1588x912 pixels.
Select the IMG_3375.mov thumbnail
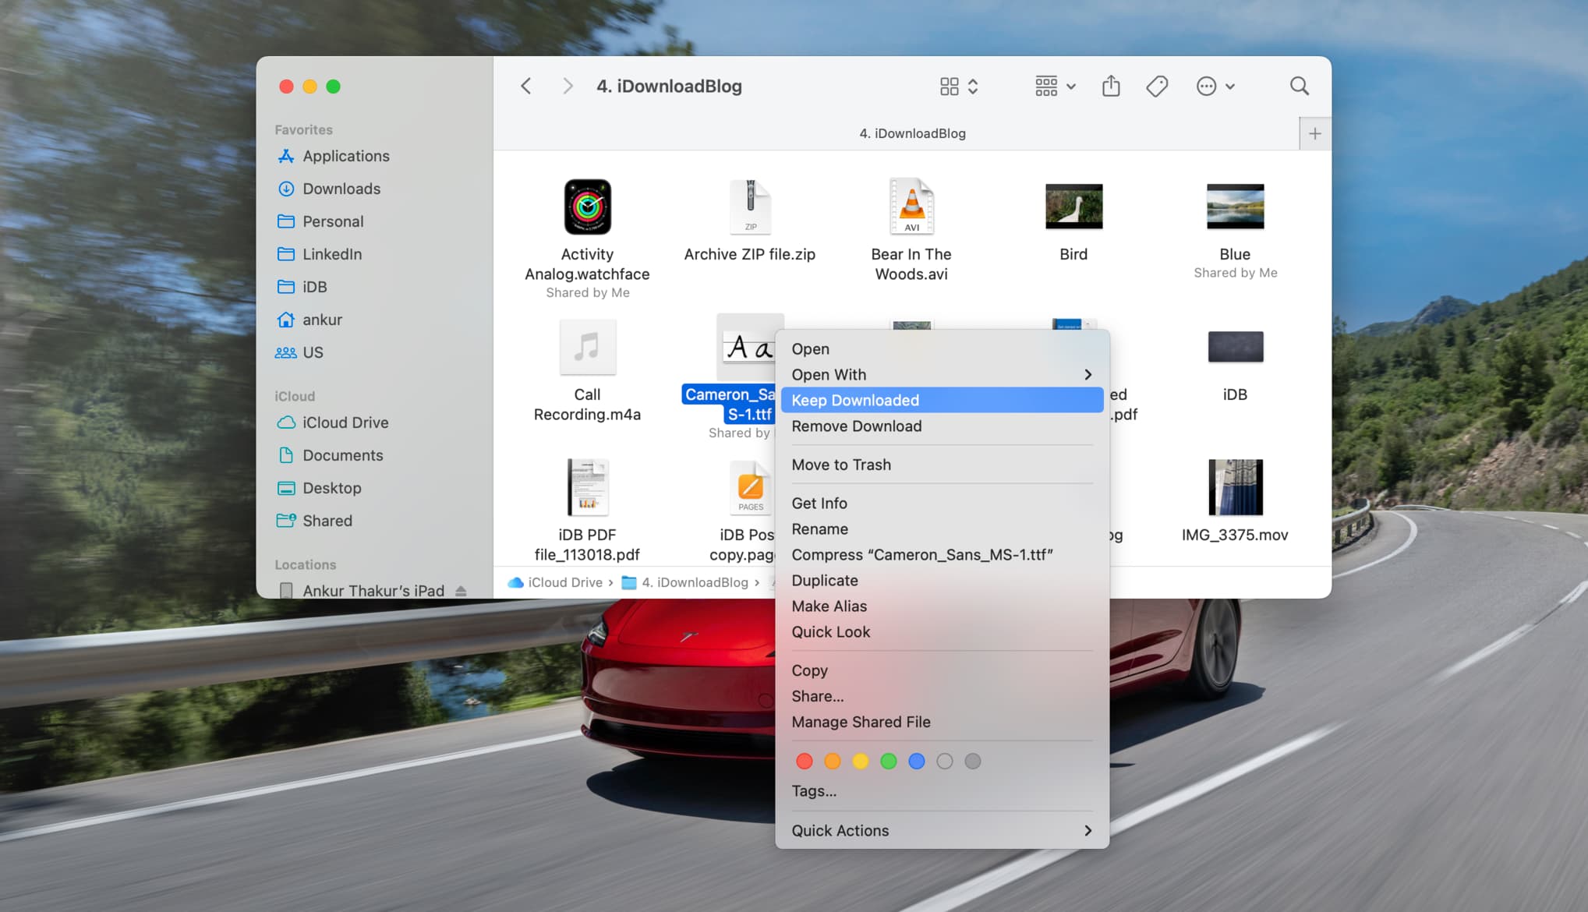pos(1235,488)
